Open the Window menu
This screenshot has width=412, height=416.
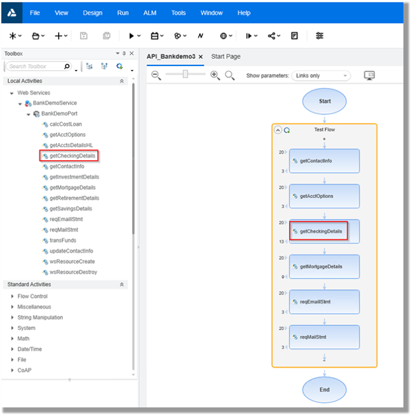(x=212, y=13)
